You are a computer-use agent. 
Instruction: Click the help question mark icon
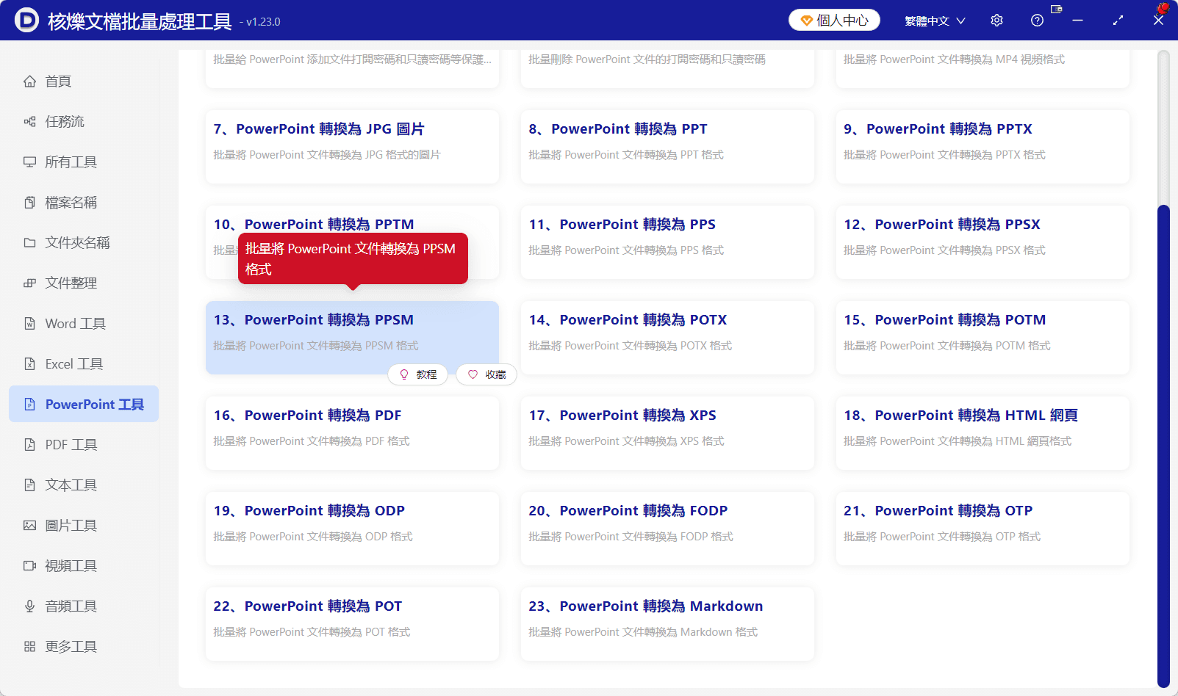[x=1037, y=21]
